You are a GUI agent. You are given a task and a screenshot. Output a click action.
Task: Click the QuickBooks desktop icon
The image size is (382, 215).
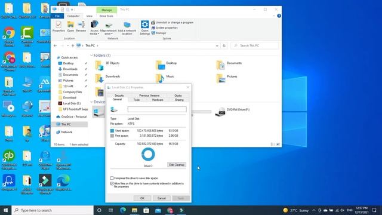pos(9,159)
